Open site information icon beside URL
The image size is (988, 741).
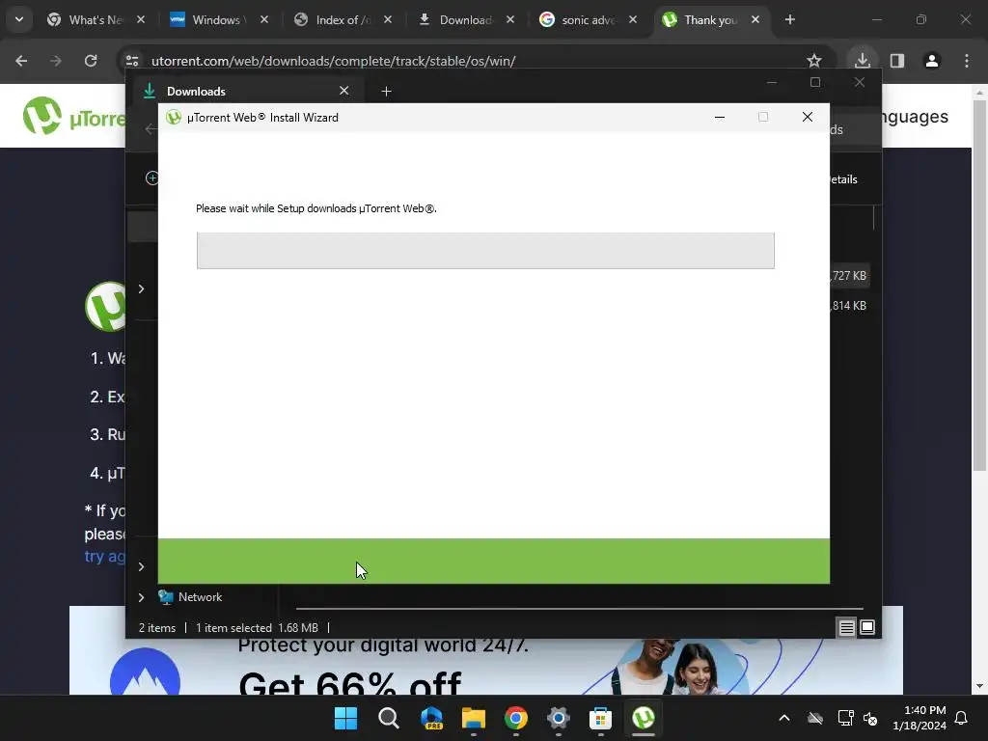click(132, 61)
